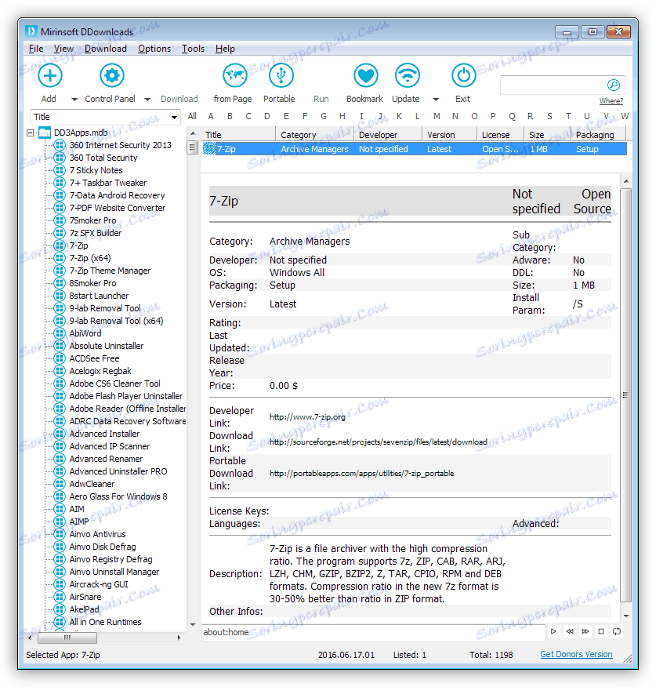The width and height of the screenshot is (656, 687).
Task: Open the File menu
Action: coord(36,49)
